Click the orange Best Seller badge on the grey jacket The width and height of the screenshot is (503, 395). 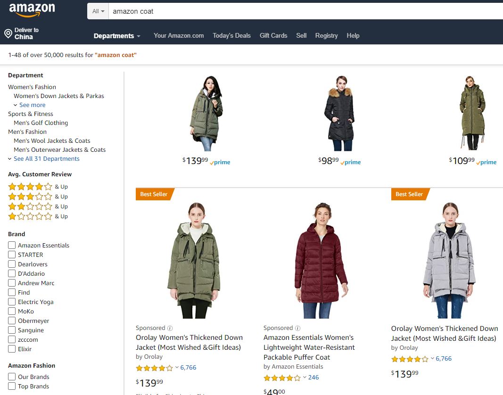(x=409, y=194)
